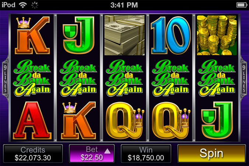Screen dimensions: 249x166
Task: Click the left 9 Lines indicator
Action: pos(5,78)
